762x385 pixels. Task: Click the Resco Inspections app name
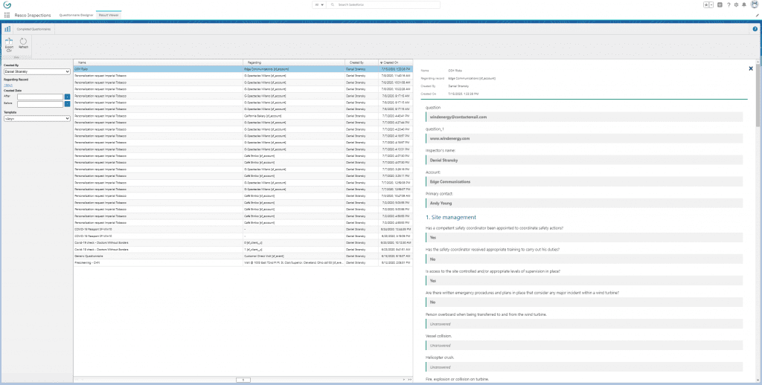pos(33,15)
